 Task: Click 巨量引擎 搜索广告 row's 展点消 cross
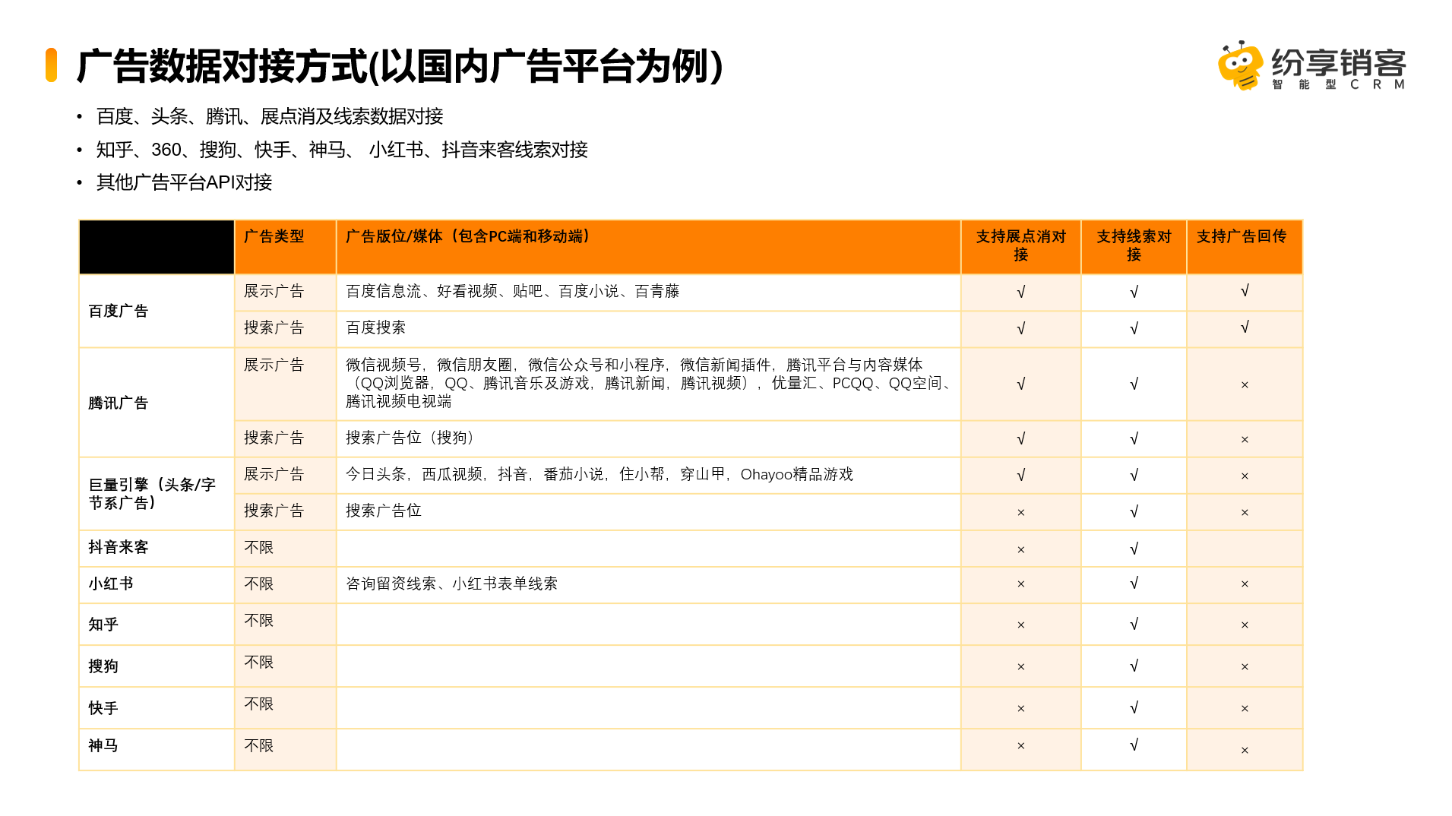coord(1020,513)
